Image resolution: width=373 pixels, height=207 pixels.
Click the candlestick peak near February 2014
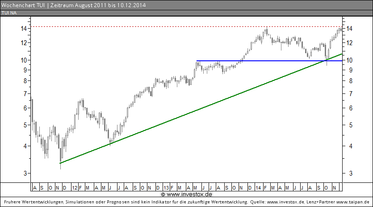point(267,31)
